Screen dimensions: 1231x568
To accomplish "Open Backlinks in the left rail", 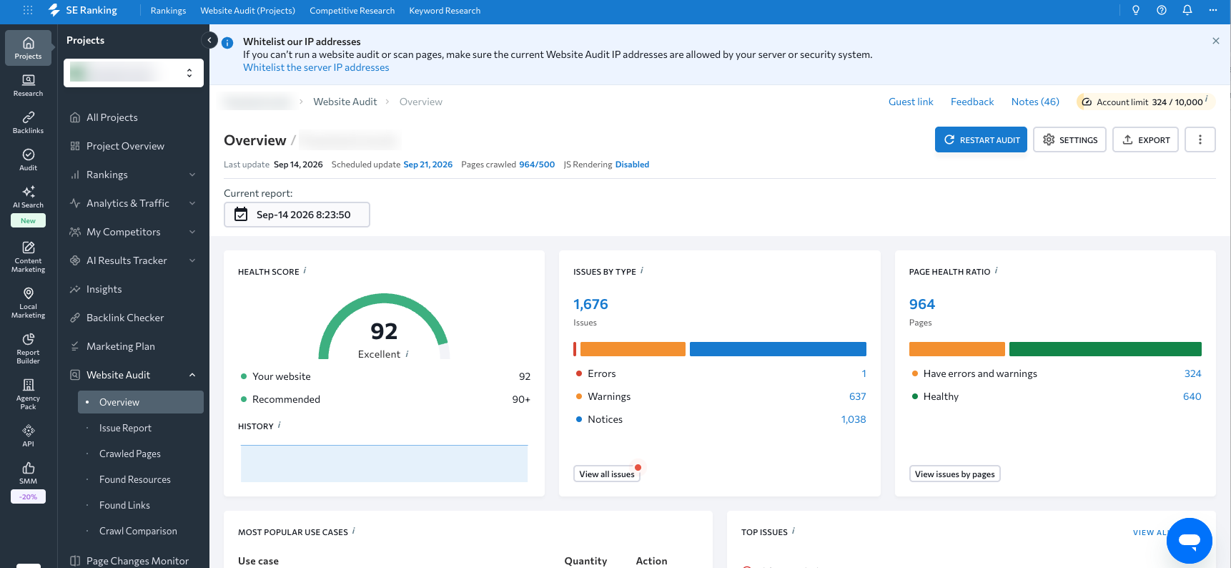I will pyautogui.click(x=28, y=122).
